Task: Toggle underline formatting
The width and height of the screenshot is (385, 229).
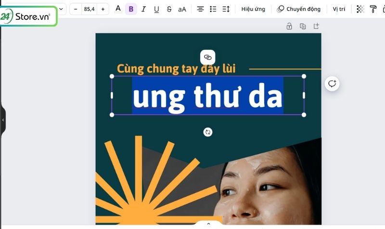Action: pyautogui.click(x=156, y=9)
